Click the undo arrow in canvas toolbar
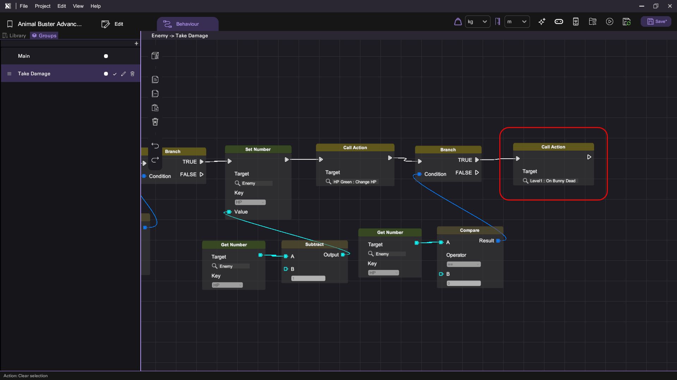Image resolution: width=677 pixels, height=380 pixels. tap(155, 145)
